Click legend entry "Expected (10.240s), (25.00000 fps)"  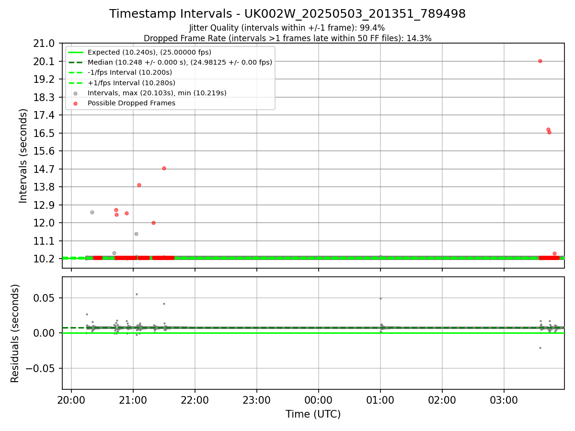click(x=149, y=52)
